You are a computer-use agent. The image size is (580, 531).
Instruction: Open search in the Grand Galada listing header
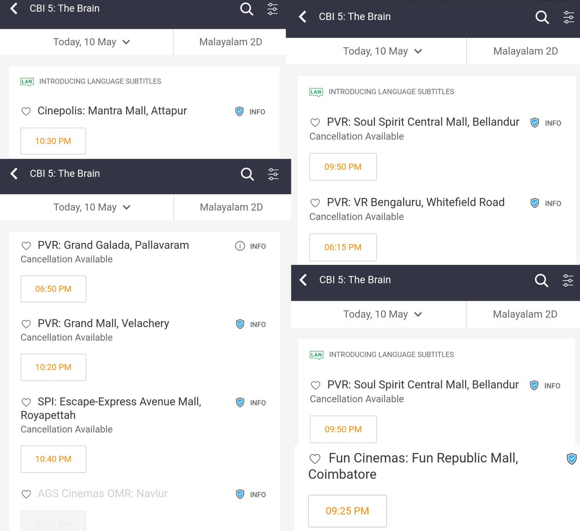tap(247, 174)
